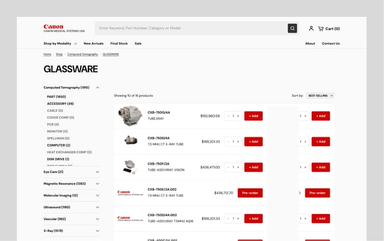Open the Sale section
This screenshot has width=384, height=241.
[138, 43]
